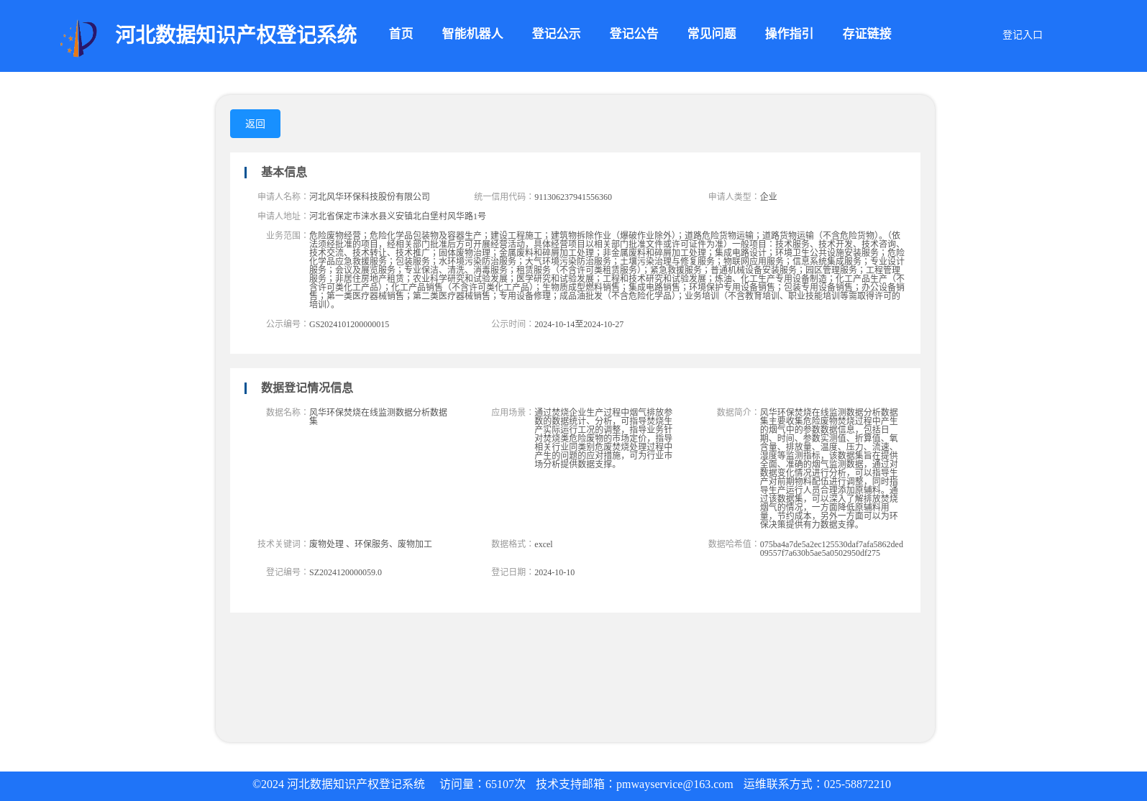Select keywords 废物处理、环保服务、废物加工
Image resolution: width=1147 pixels, height=801 pixels.
[x=370, y=544]
